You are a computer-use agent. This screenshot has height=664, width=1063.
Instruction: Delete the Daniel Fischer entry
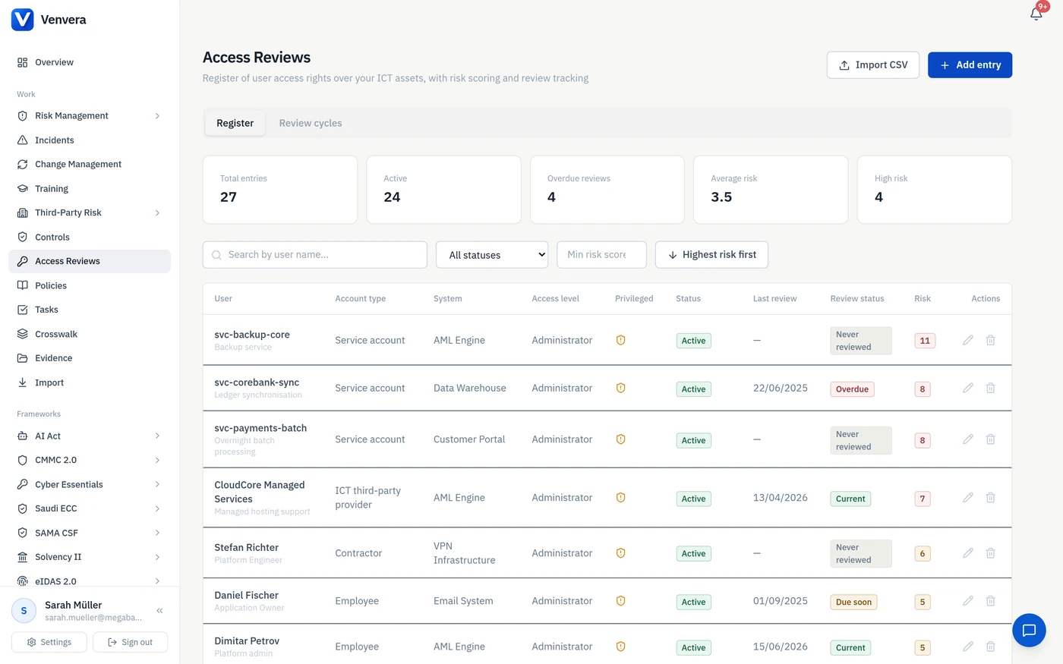pyautogui.click(x=991, y=601)
